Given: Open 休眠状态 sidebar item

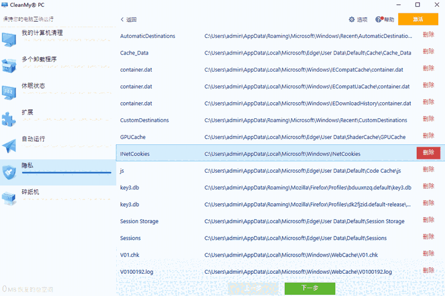Looking at the screenshot, I should (x=58, y=93).
